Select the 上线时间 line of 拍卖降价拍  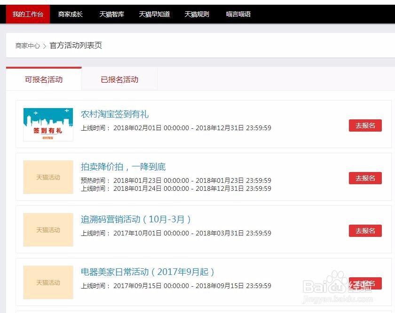tap(176, 188)
